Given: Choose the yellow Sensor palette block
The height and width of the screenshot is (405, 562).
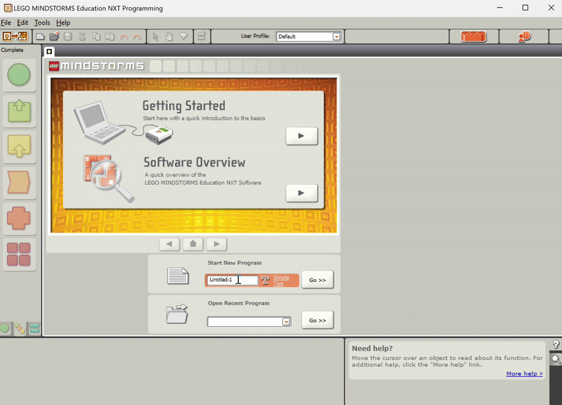Looking at the screenshot, I should tap(19, 147).
